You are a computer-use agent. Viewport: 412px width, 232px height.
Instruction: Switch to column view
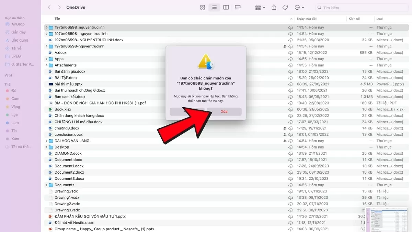(x=226, y=8)
